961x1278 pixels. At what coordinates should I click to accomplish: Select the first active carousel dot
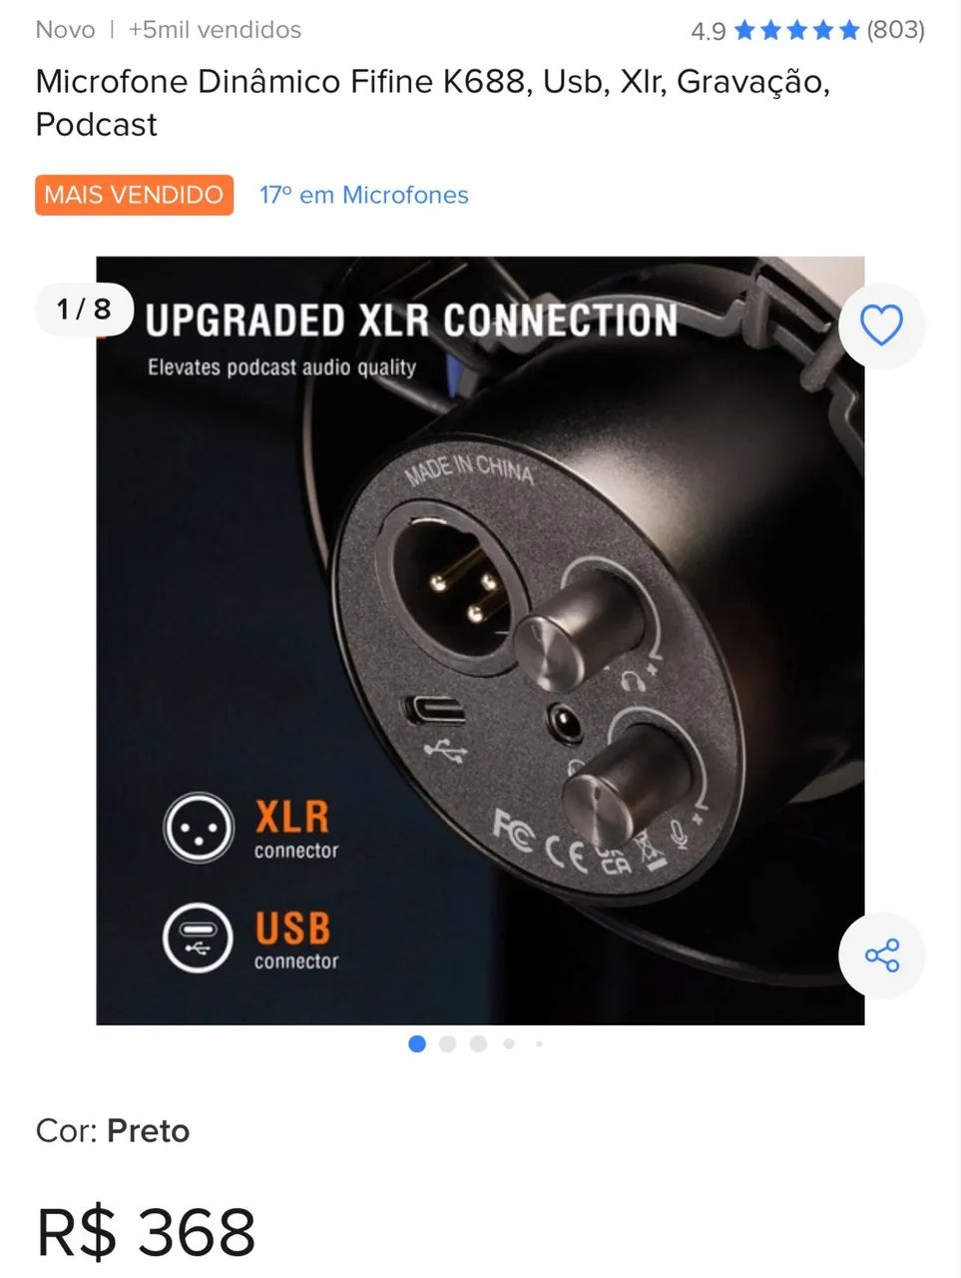coord(417,1043)
